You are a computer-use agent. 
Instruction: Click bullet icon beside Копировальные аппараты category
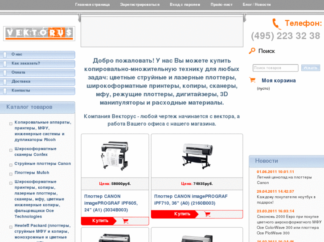pyautogui.click(x=11, y=124)
